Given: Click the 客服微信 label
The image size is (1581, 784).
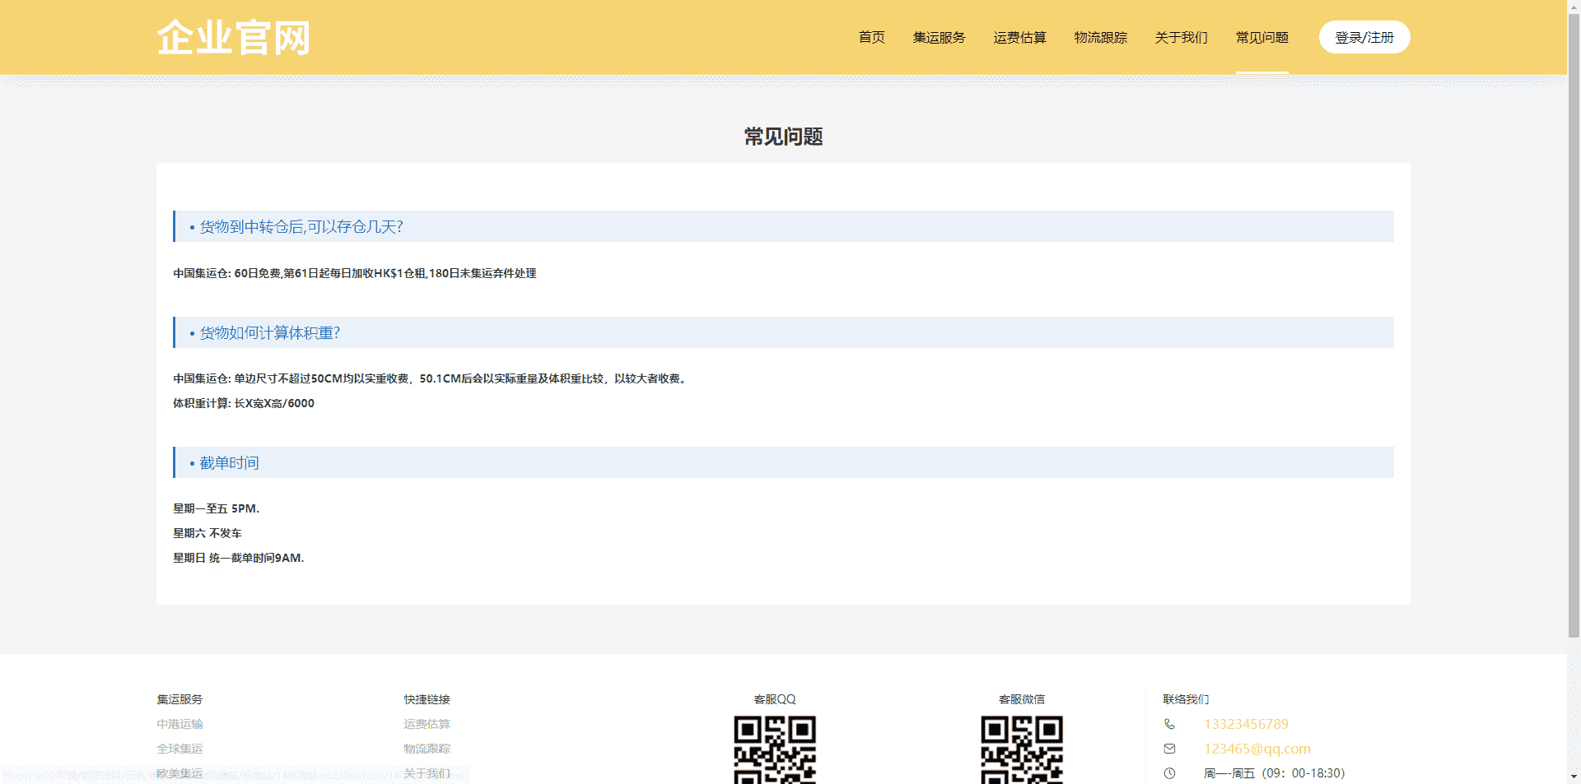Looking at the screenshot, I should tap(1022, 699).
